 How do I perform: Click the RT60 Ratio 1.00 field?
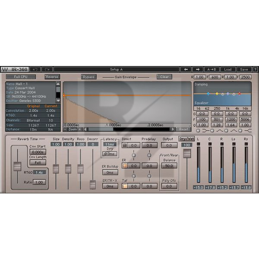(x=39, y=182)
